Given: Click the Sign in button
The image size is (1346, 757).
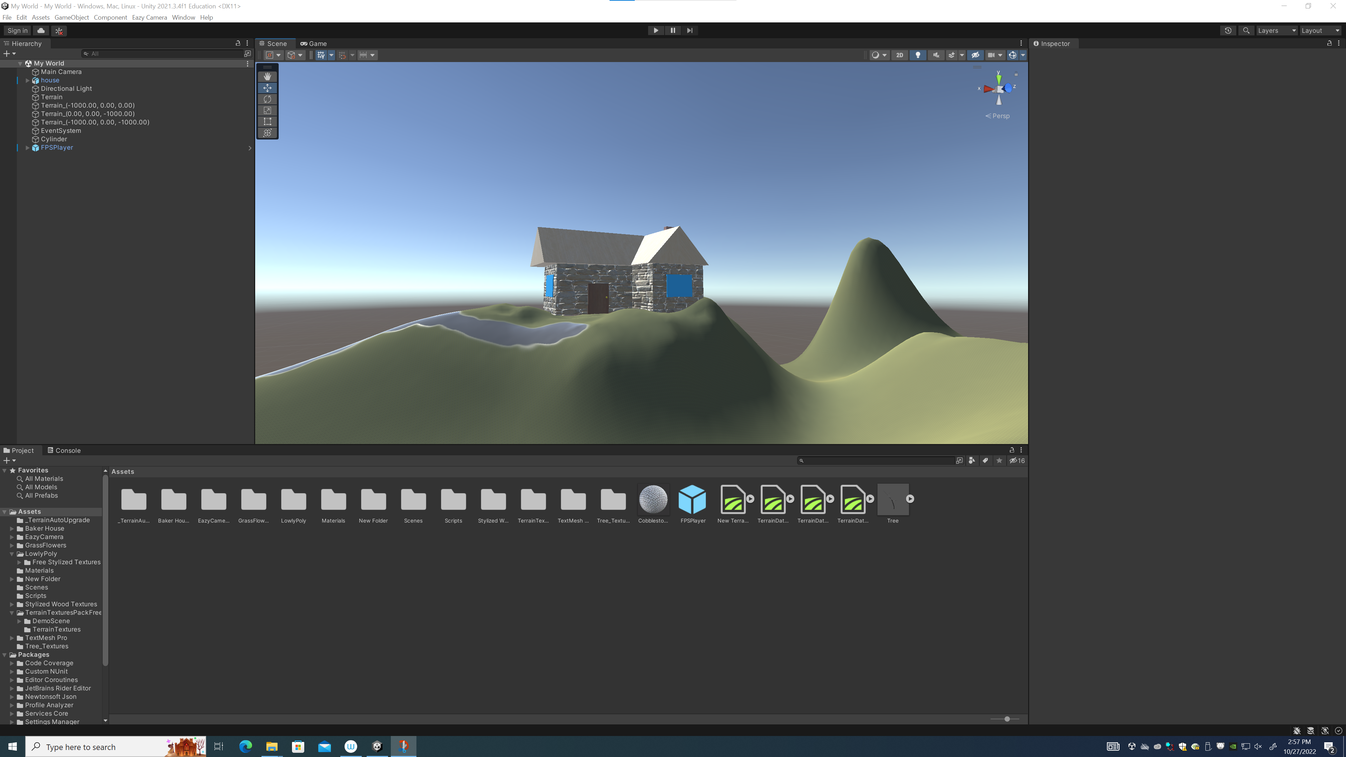Looking at the screenshot, I should click(17, 30).
